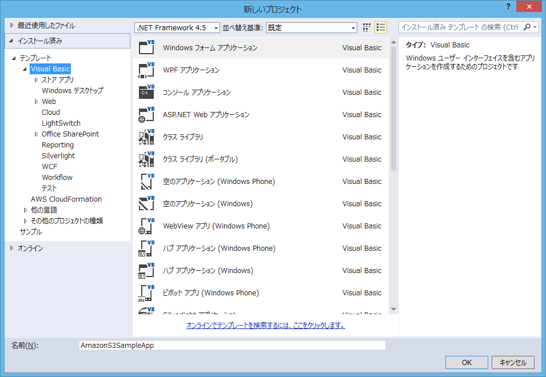Select Windows デスクトップ in the tree
The image size is (546, 377).
point(73,90)
